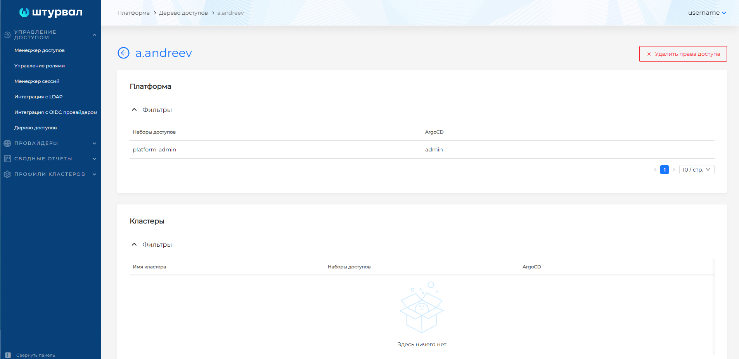Click the next page arrow
Viewport: 739px width, 359px height.
pyautogui.click(x=674, y=170)
